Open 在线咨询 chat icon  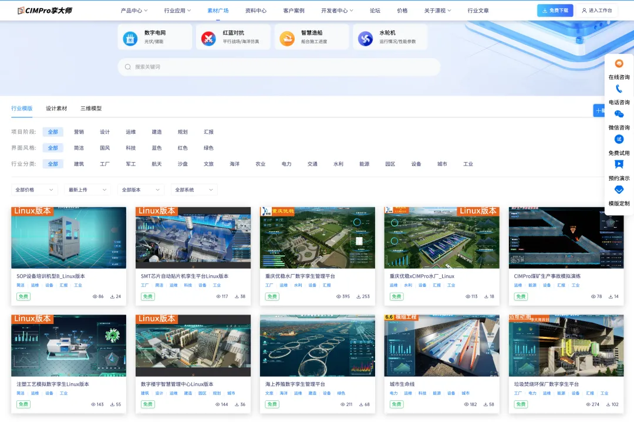coord(619,63)
